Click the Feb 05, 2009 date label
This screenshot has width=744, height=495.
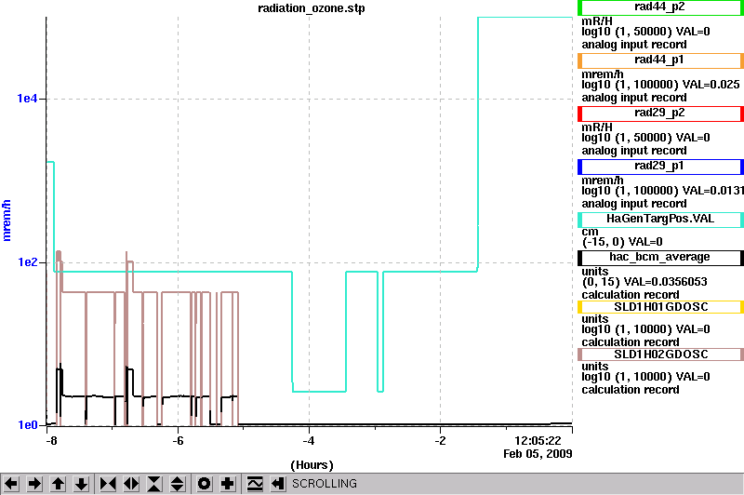click(x=538, y=454)
